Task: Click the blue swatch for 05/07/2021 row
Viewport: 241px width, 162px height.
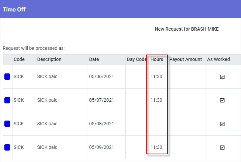Action: coord(7,100)
